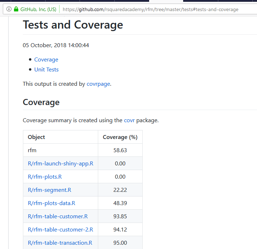Click the Object column header

click(x=37, y=137)
